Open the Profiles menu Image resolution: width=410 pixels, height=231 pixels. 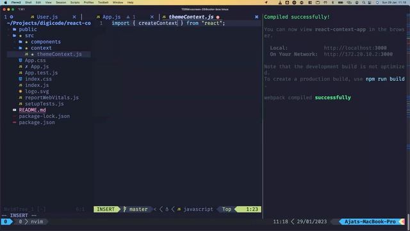[88, 3]
